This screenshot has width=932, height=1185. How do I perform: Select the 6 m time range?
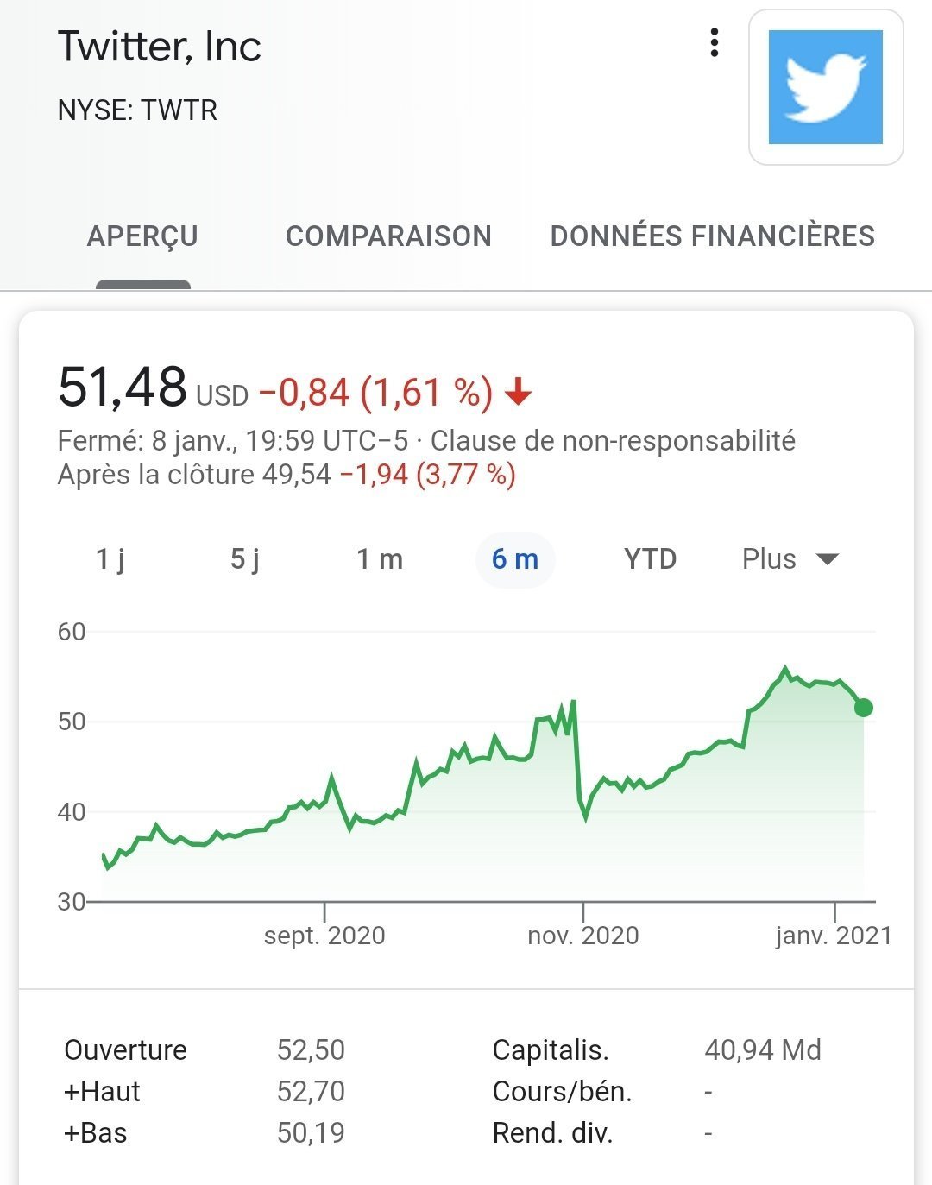click(515, 559)
